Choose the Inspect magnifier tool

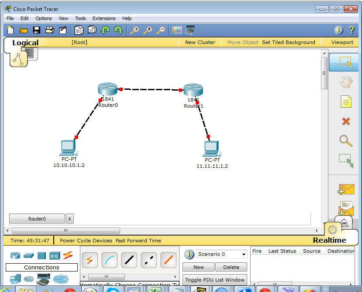346,141
